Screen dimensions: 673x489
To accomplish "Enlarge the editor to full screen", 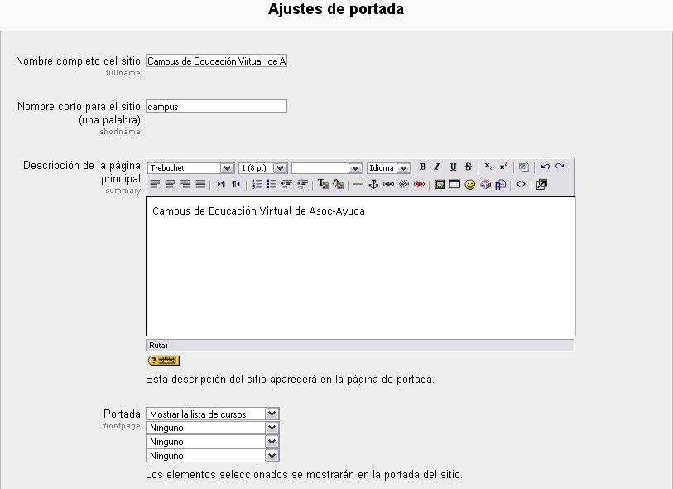I will click(541, 185).
